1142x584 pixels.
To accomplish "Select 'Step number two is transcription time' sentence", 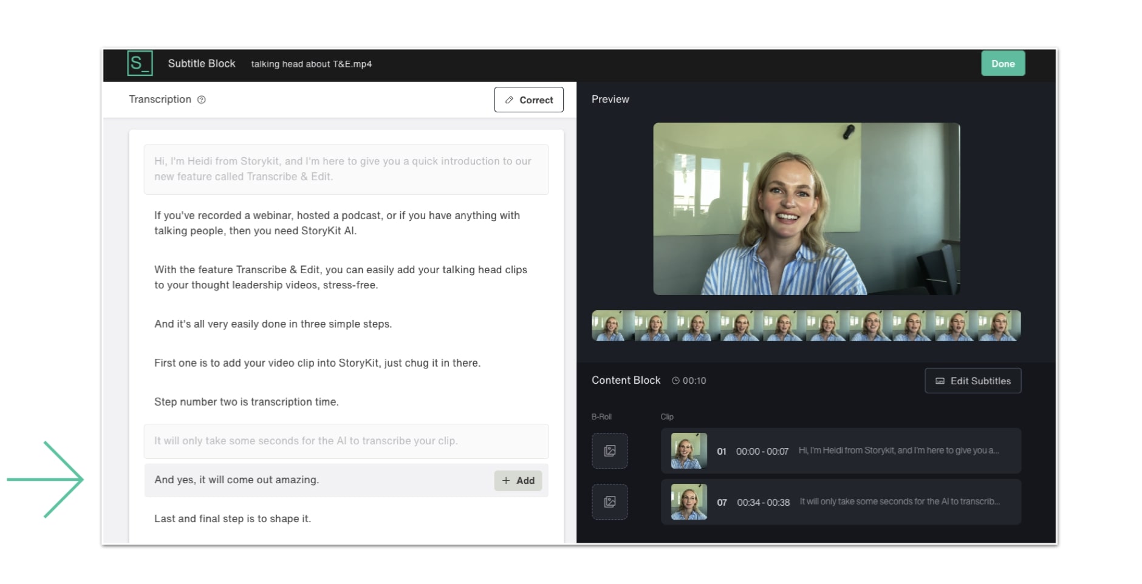I will point(246,402).
